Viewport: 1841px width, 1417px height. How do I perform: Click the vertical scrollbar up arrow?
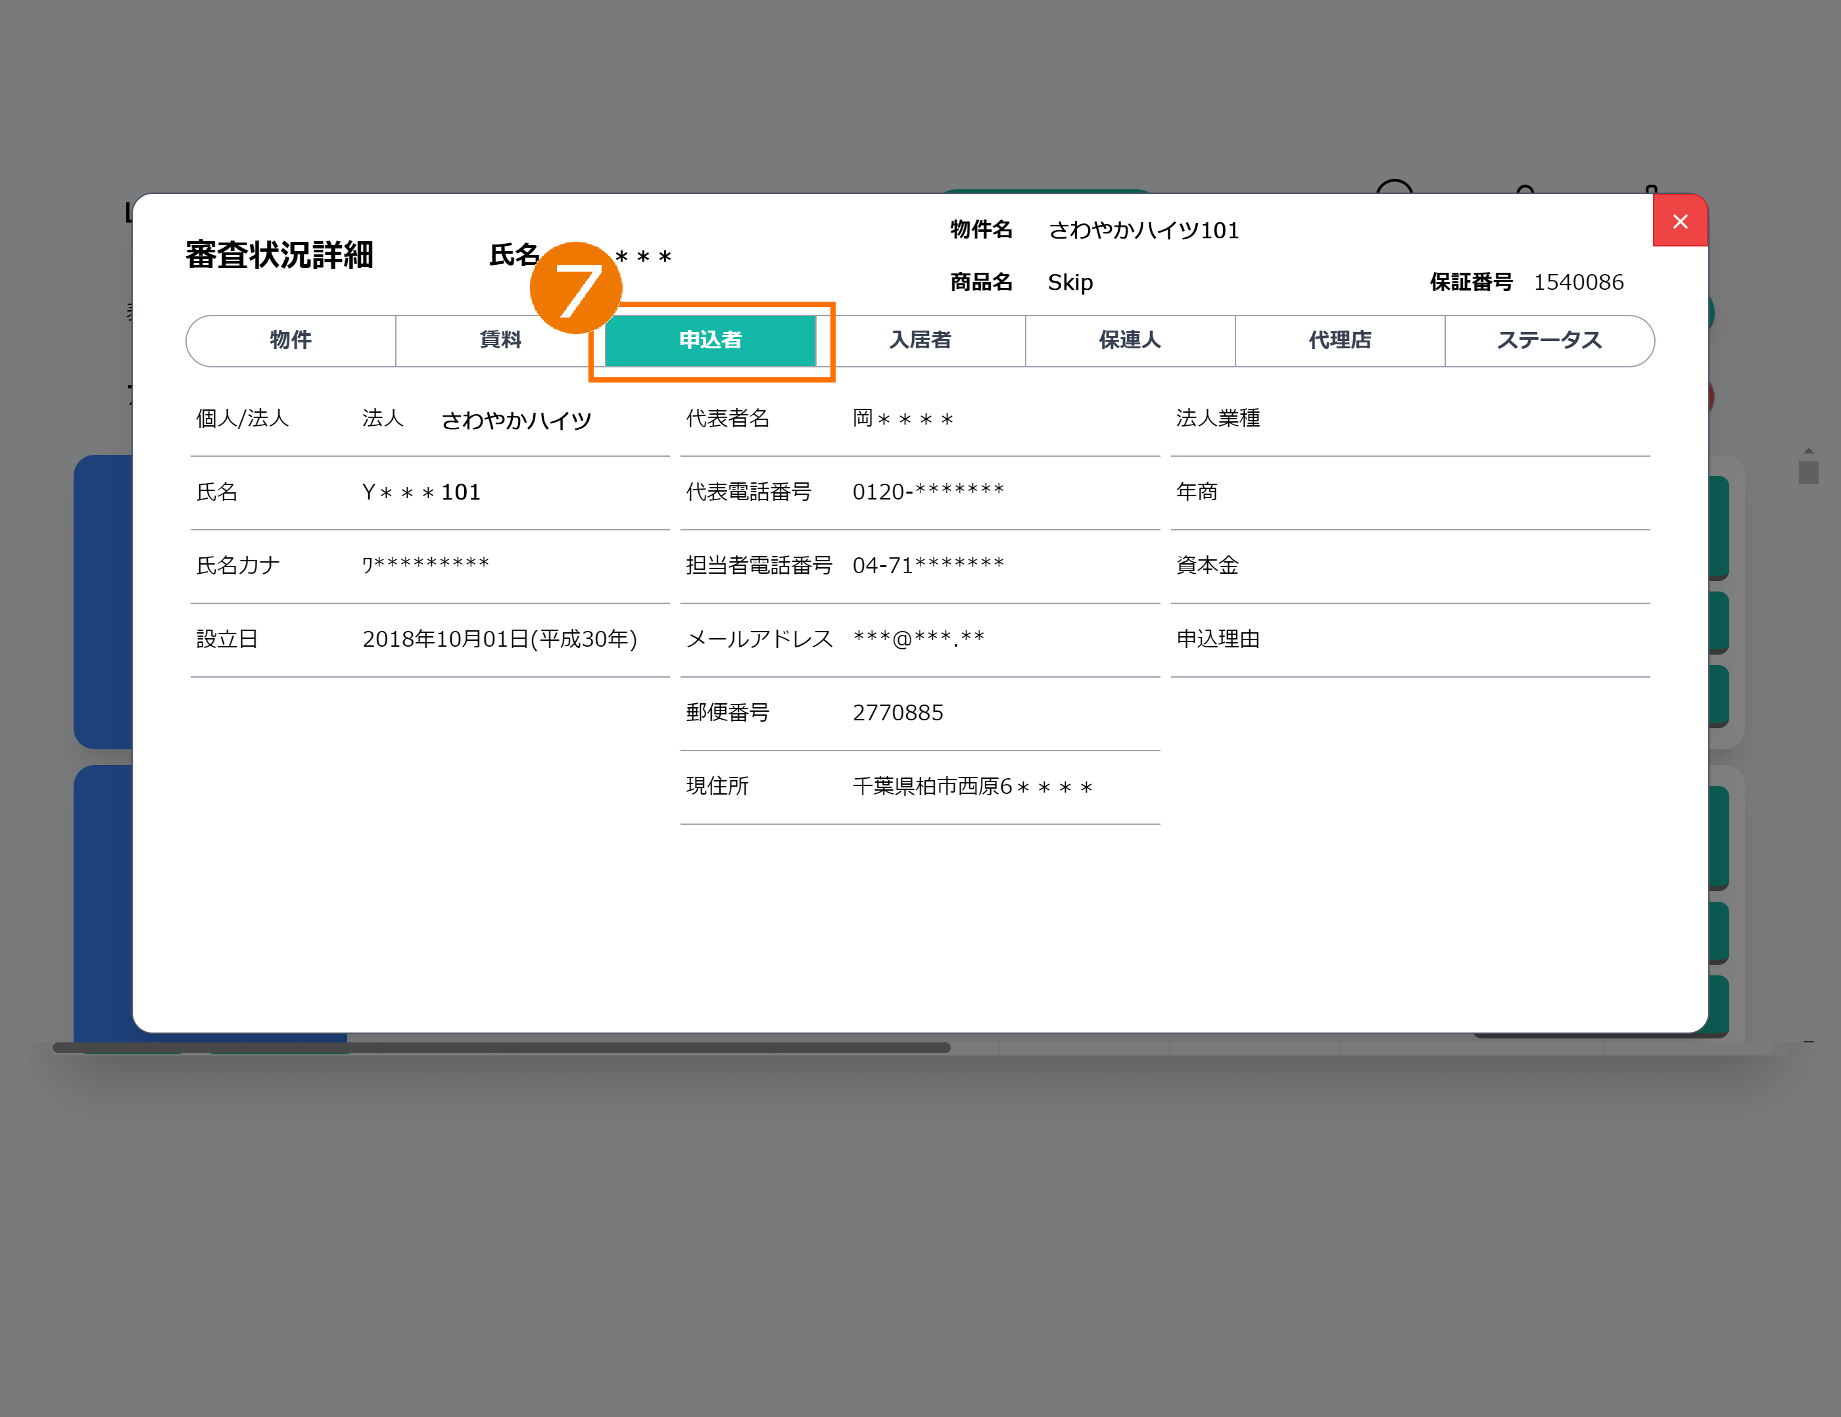pos(1808,451)
